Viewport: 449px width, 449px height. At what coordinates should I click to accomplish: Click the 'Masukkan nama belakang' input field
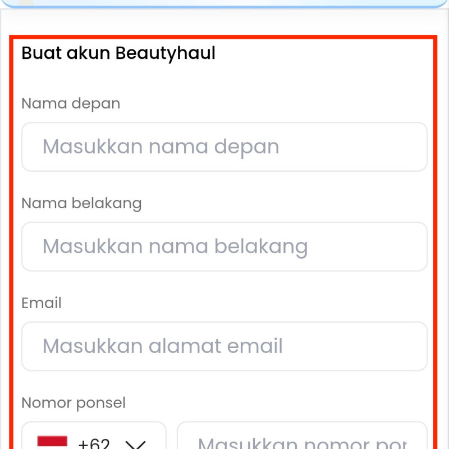coord(224,246)
